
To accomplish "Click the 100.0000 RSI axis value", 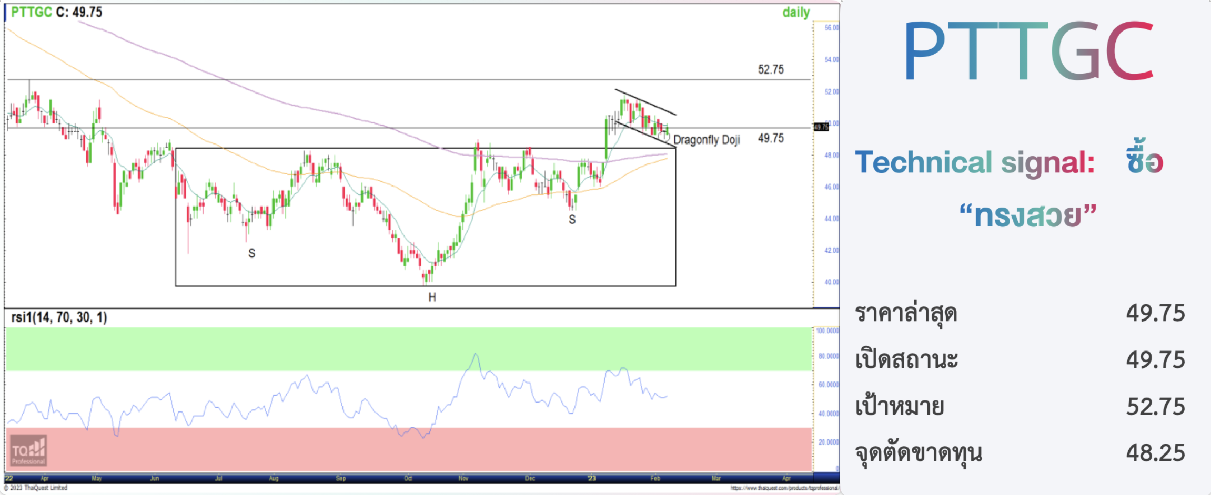I will click(827, 331).
